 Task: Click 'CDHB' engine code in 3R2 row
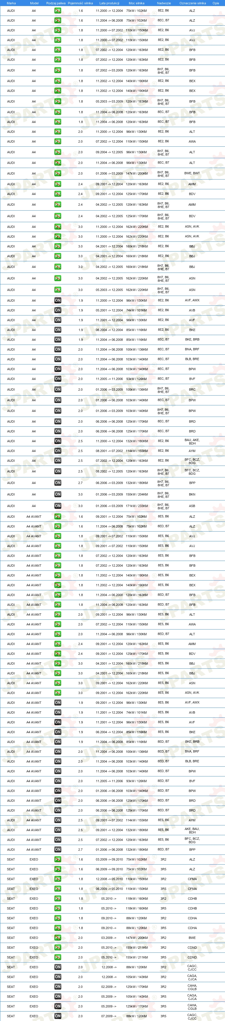click(192, 899)
